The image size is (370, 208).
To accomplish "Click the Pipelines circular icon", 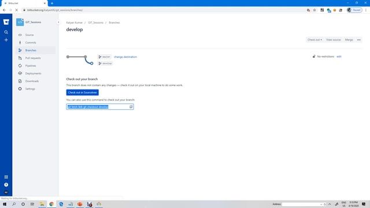I will [x=20, y=66].
